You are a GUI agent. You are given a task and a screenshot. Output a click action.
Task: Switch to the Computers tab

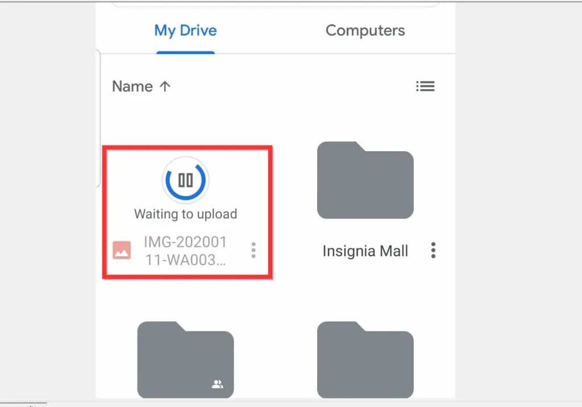pos(365,31)
